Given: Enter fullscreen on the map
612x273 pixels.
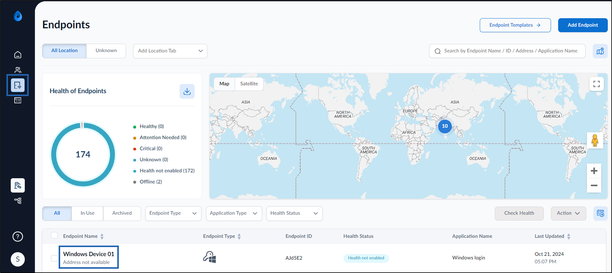Looking at the screenshot, I should pos(596,84).
